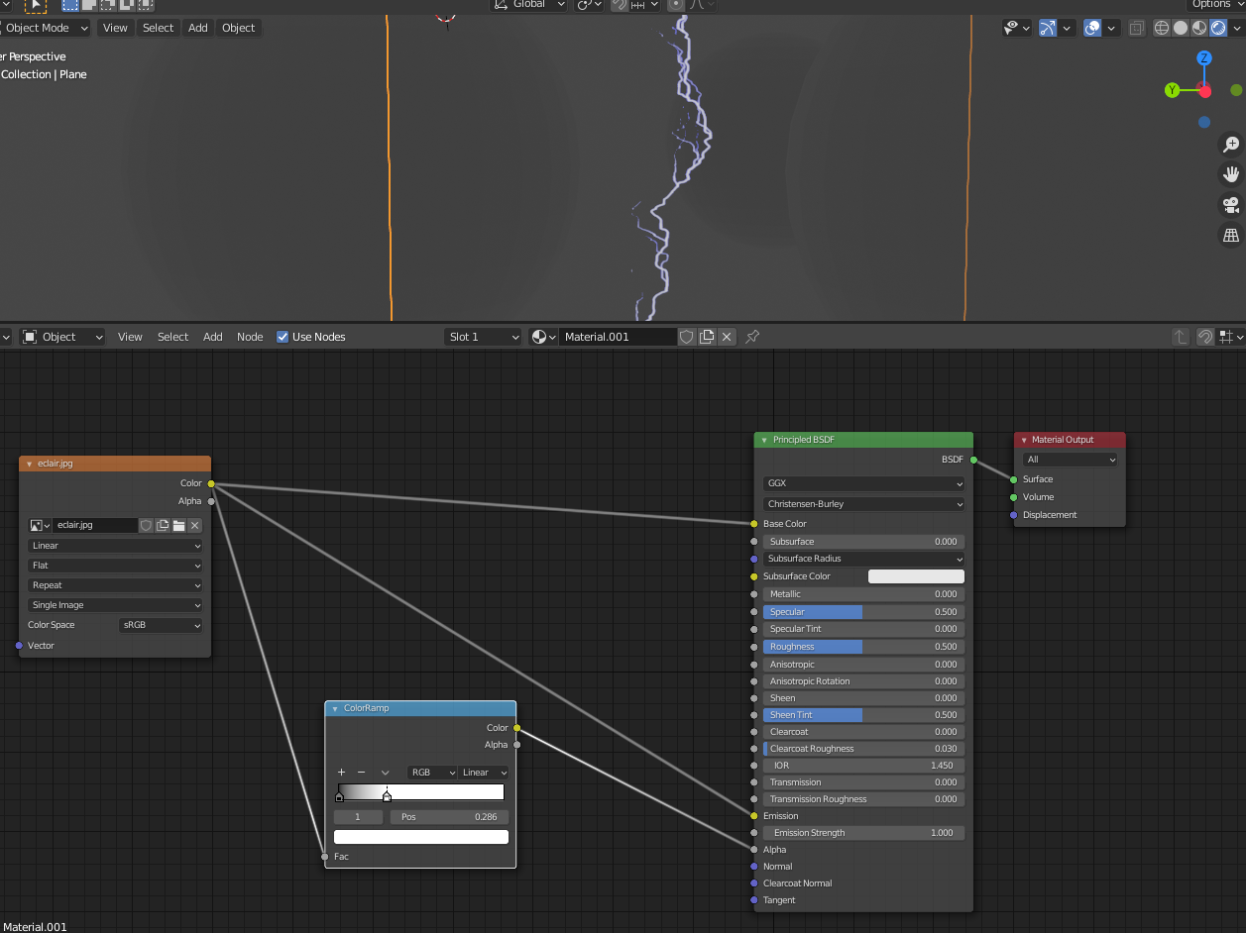Click the zoom viewport magnifier icon

(x=1231, y=145)
